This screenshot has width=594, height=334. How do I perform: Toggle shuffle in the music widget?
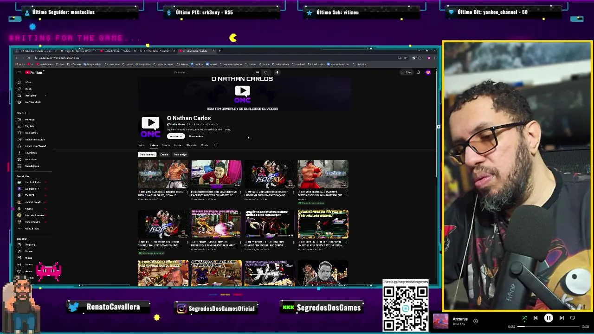(524, 318)
